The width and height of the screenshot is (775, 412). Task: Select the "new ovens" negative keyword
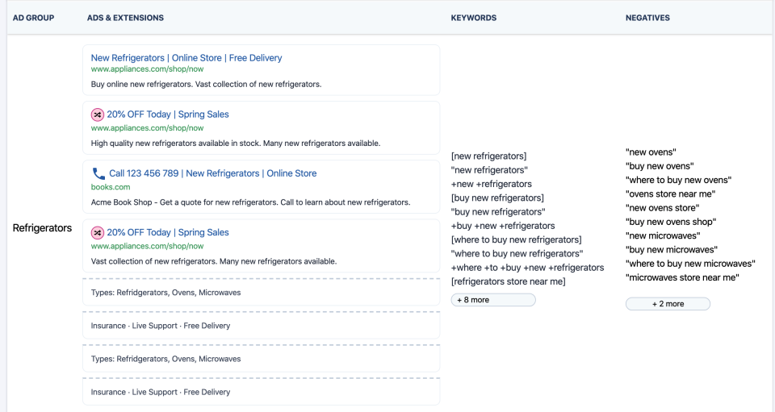pos(651,152)
